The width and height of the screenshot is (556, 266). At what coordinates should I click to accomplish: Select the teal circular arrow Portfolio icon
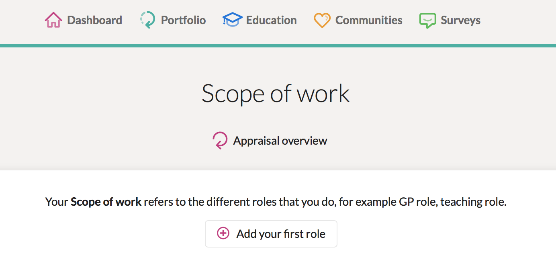147,20
